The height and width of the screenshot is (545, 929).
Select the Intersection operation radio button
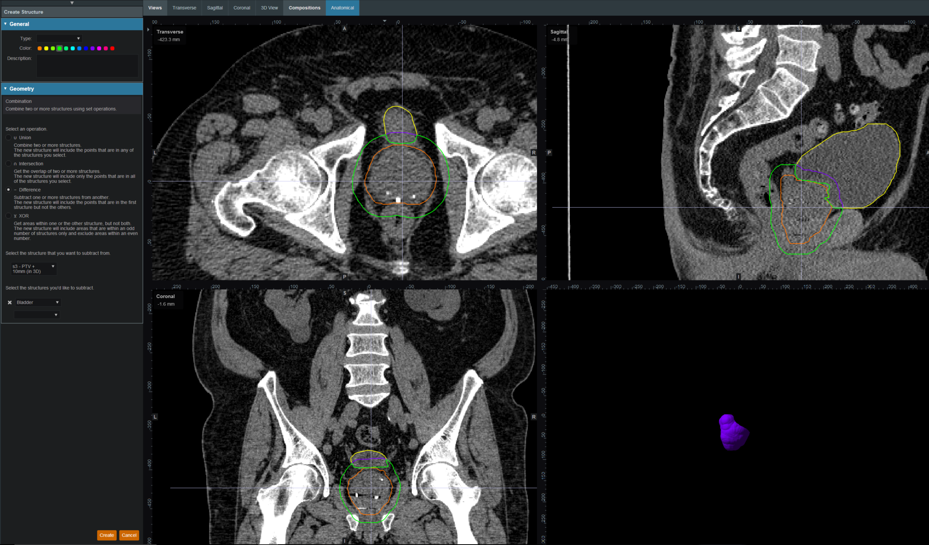pyautogui.click(x=9, y=163)
